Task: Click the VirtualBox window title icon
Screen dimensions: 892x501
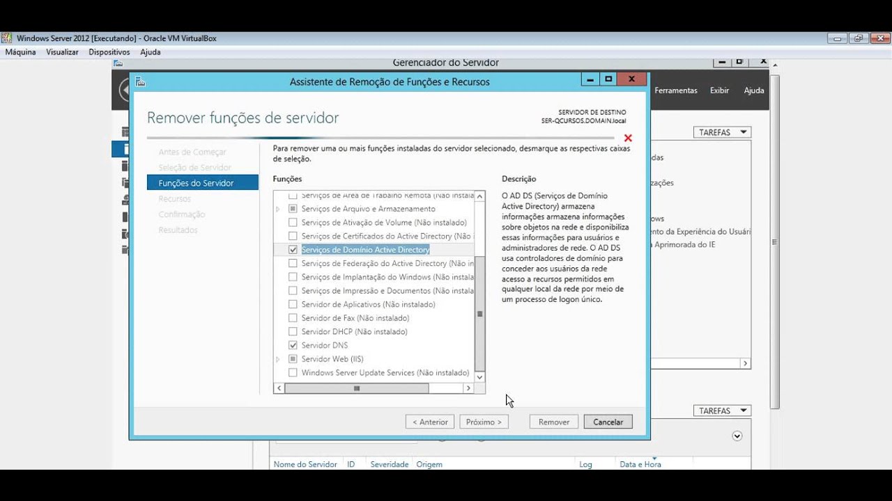Action: (x=8, y=38)
